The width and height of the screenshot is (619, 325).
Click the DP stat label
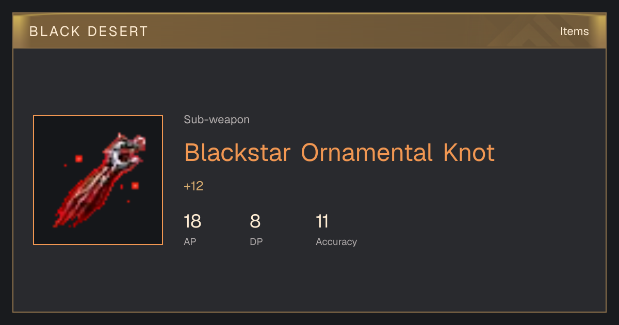click(256, 241)
